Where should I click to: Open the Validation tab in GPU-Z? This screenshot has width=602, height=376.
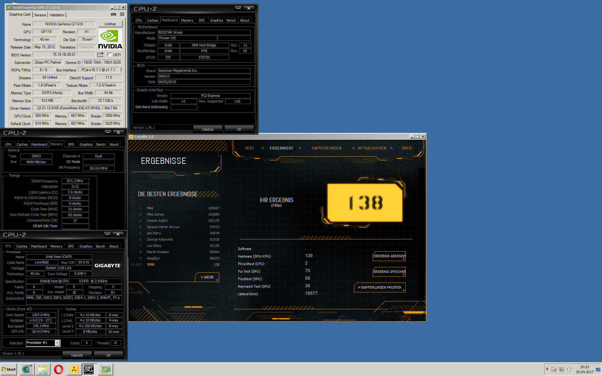click(x=57, y=15)
